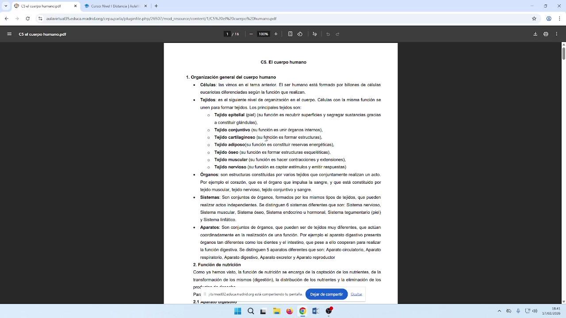Open the taskbar app with red notification badge

point(329,311)
